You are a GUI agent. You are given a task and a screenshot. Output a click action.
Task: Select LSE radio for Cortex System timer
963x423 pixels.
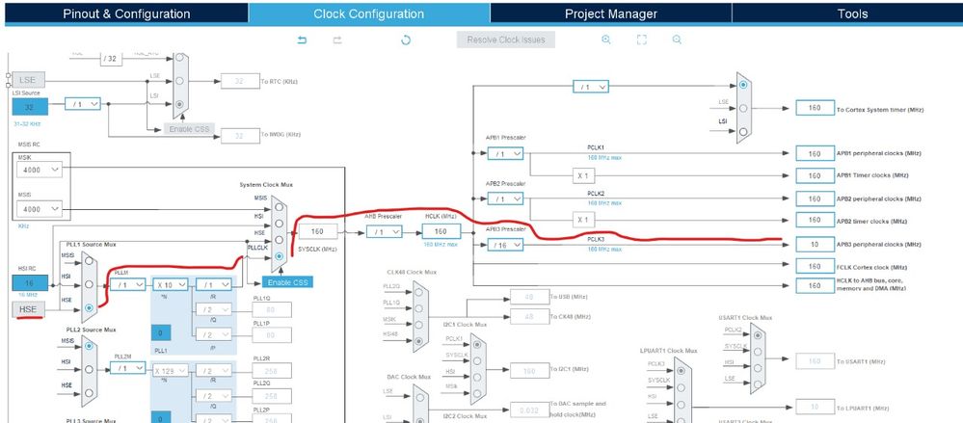744,108
